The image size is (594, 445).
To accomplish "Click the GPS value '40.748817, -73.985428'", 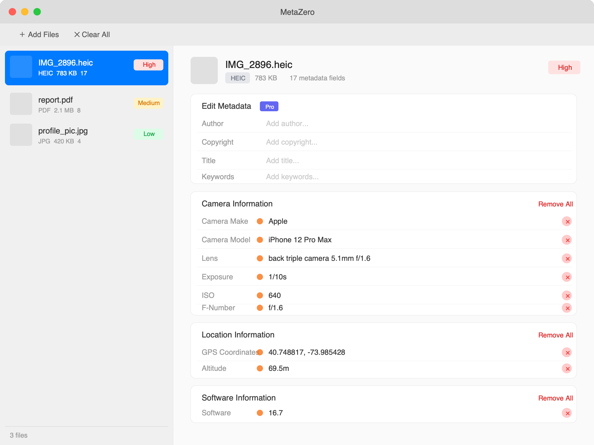I will 307,352.
